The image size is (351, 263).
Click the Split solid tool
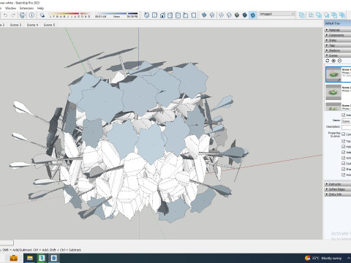pos(342,15)
